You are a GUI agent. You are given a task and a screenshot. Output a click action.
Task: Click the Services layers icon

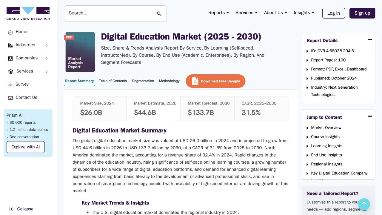[x=11, y=72]
